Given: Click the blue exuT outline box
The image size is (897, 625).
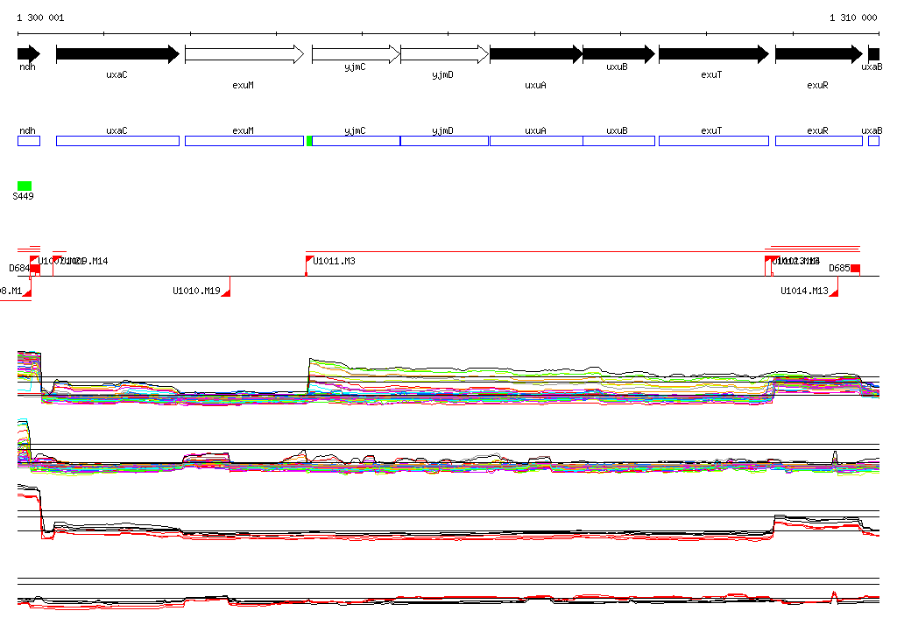Looking at the screenshot, I should (714, 141).
